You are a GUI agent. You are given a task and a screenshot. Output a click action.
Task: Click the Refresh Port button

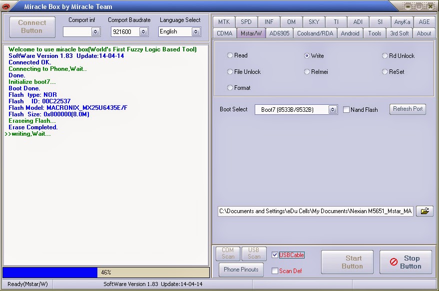coord(408,109)
